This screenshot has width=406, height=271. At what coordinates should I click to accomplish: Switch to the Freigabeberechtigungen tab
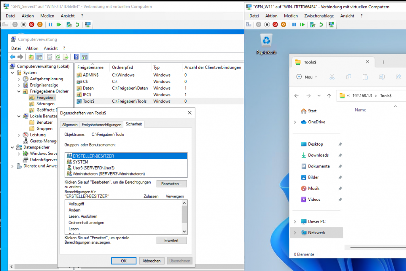(x=101, y=125)
